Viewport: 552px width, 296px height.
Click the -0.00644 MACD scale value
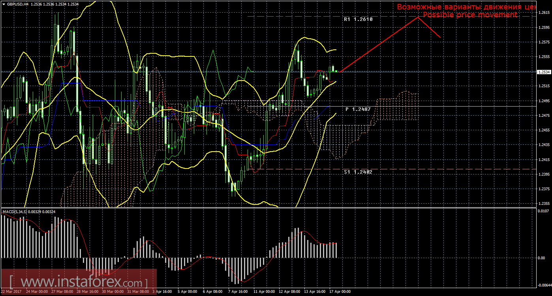(545, 284)
